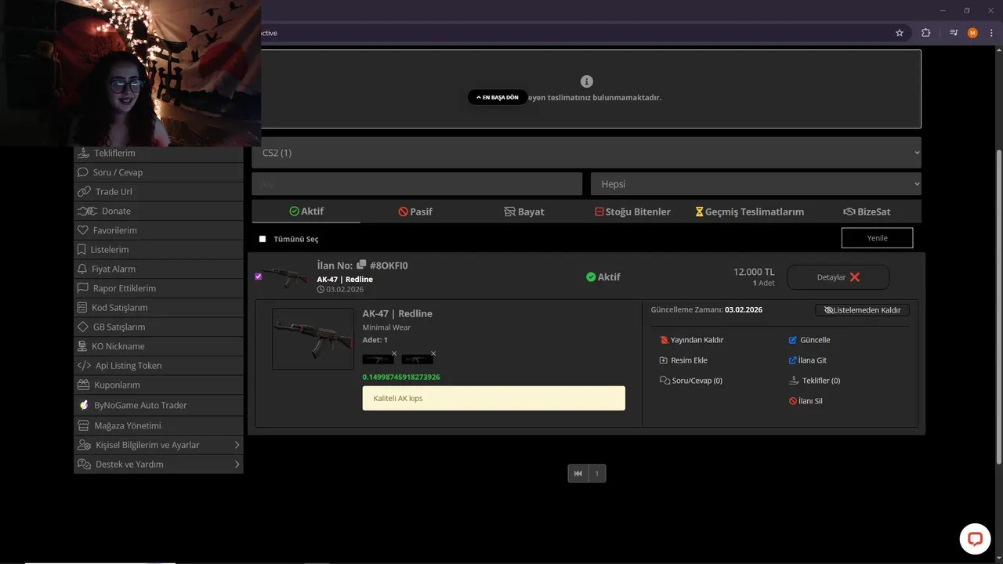The image size is (1003, 564).
Task: Open Api Listing Token code icon
Action: pos(84,366)
